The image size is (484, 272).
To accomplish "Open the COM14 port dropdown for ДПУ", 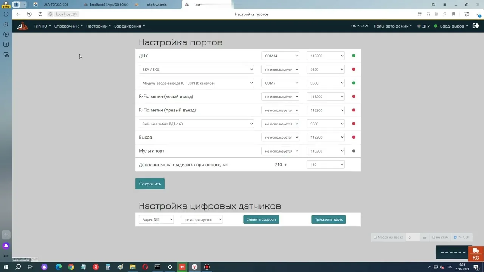I will [x=280, y=56].
